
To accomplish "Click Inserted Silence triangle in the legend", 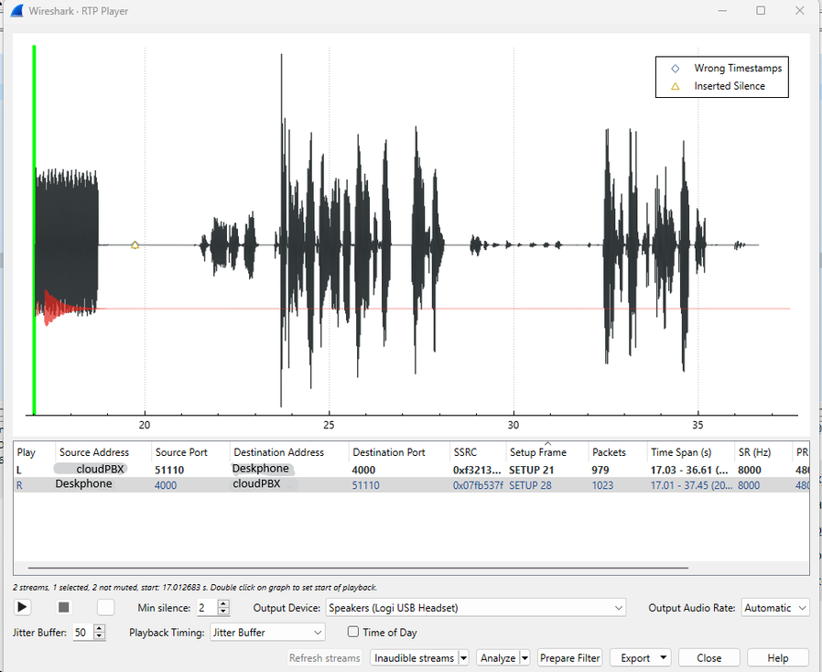I will coord(675,86).
